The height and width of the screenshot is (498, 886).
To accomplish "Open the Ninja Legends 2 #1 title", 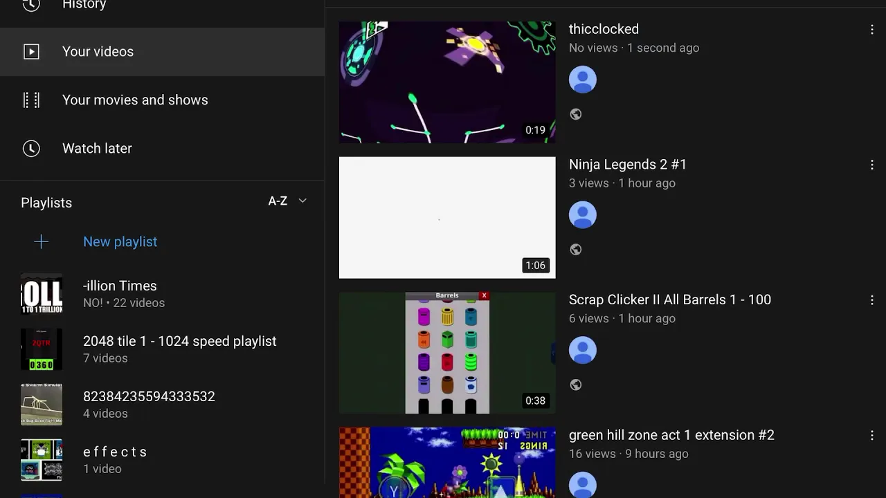I will 628,165.
